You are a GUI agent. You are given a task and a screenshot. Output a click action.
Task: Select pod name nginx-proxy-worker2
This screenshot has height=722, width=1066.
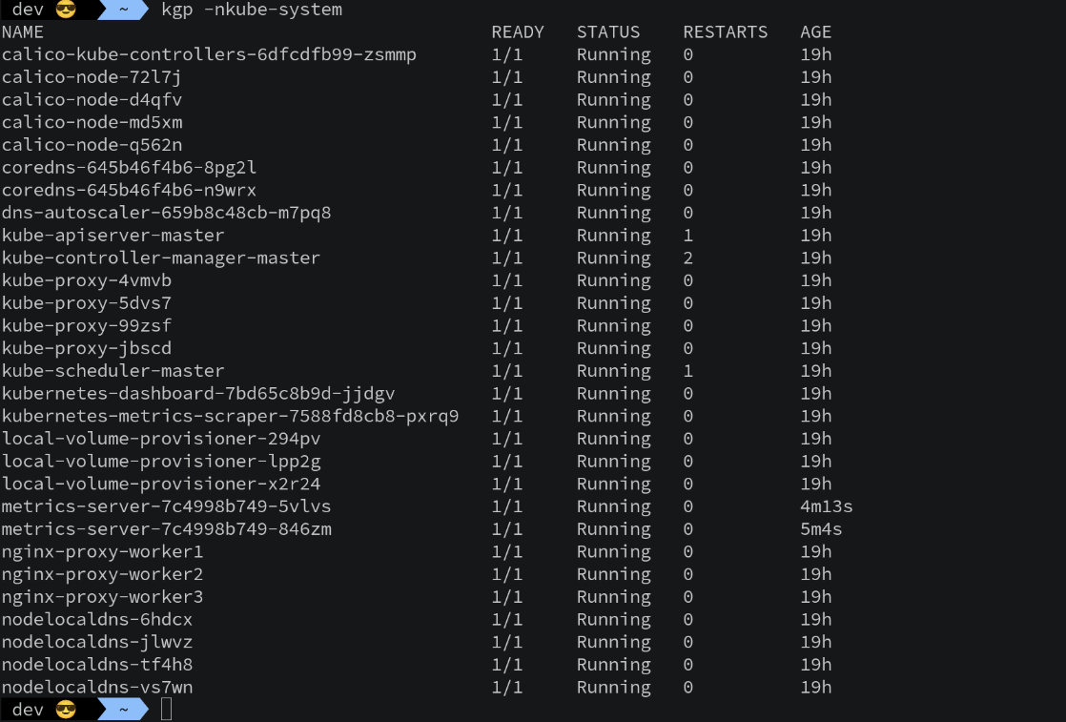[103, 574]
